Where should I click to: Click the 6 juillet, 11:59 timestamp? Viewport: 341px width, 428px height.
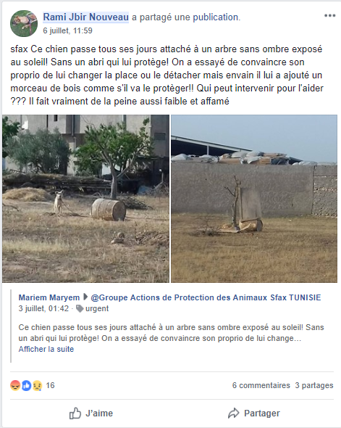click(x=67, y=30)
